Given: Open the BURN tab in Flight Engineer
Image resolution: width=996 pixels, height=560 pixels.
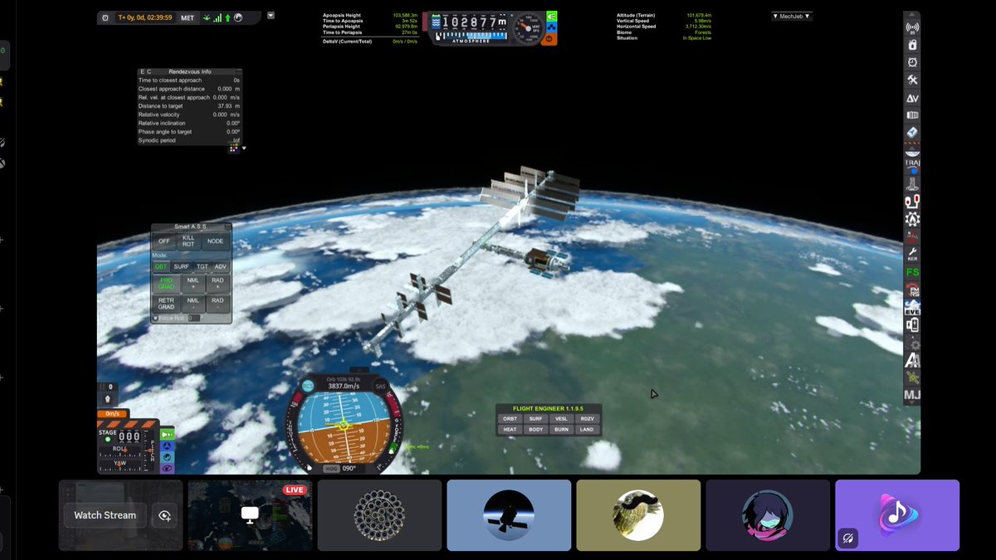Looking at the screenshot, I should (561, 430).
